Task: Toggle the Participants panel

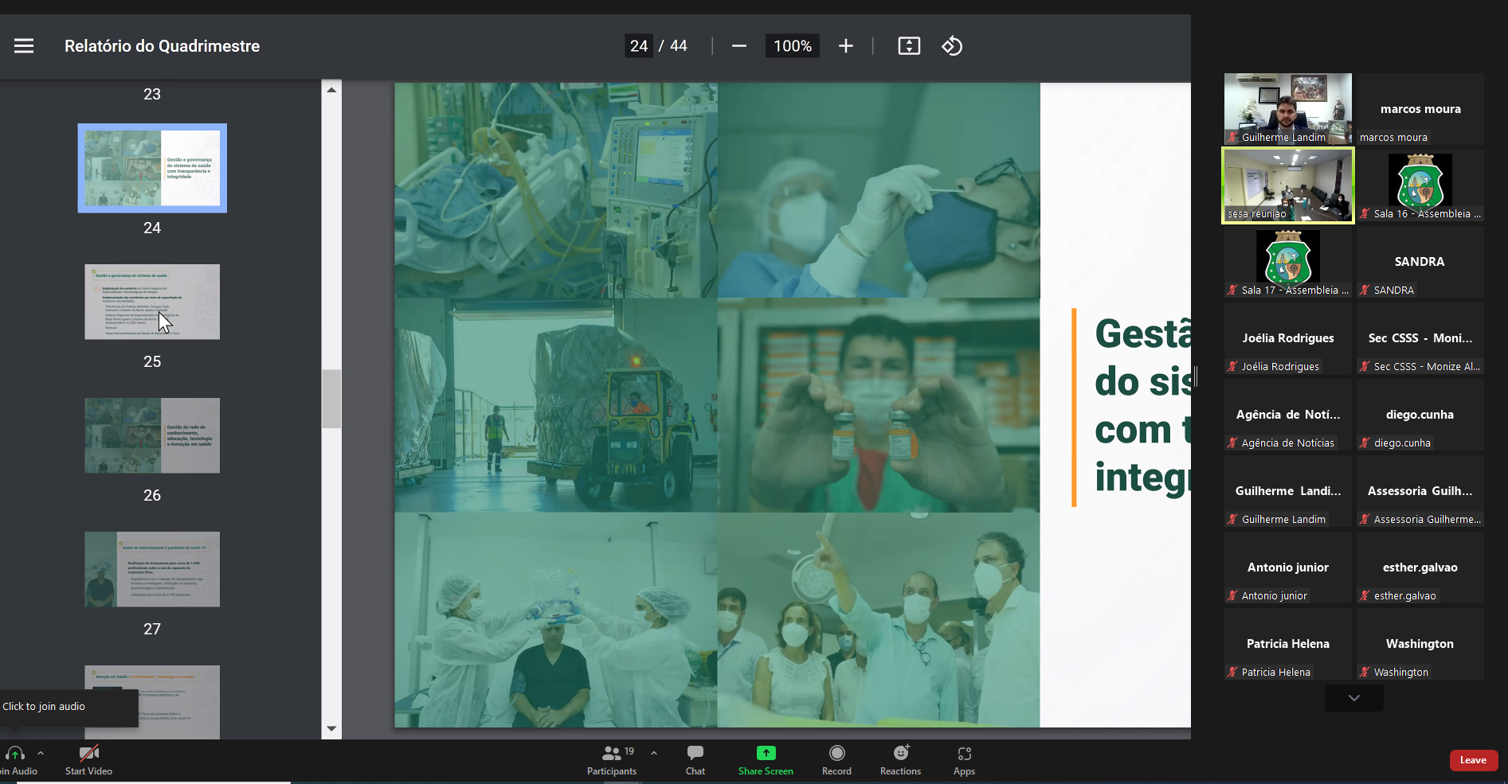Action: [612, 759]
